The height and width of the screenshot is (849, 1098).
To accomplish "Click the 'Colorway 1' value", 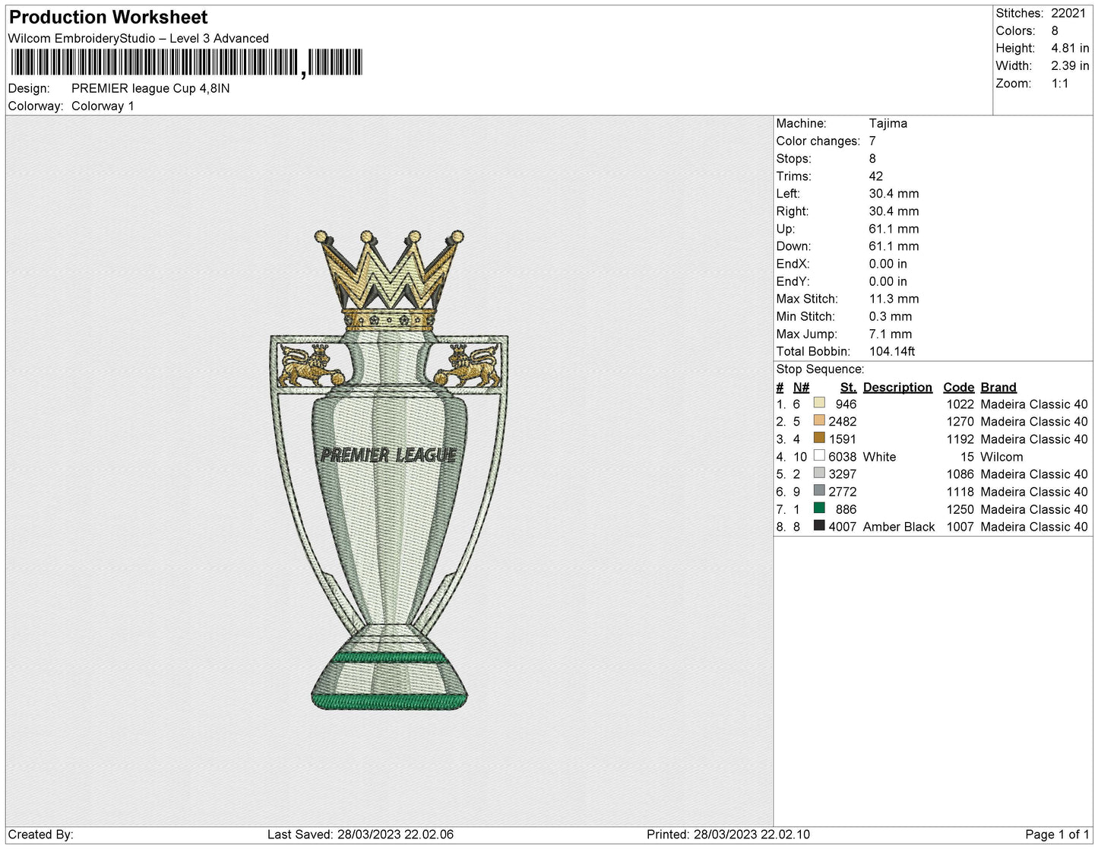I will [103, 106].
